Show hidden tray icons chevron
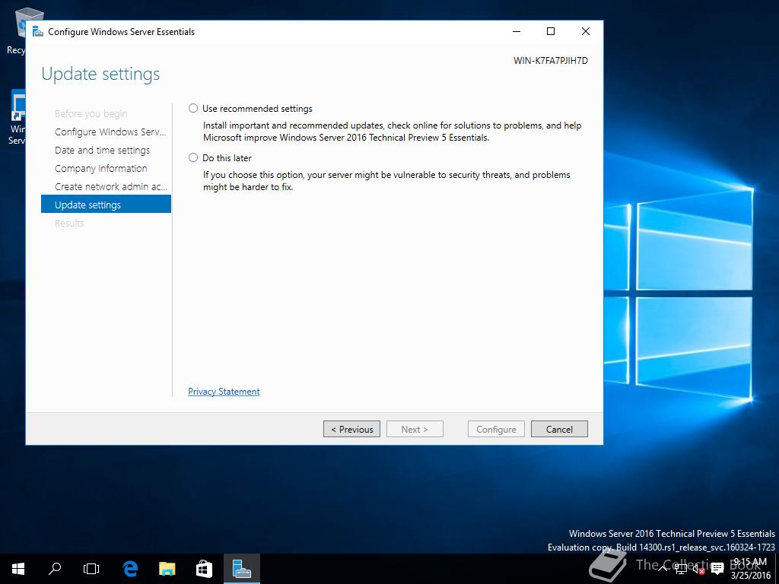Image resolution: width=779 pixels, height=584 pixels. (x=663, y=569)
